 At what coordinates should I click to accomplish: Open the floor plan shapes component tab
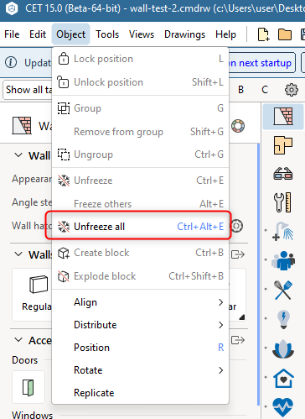pos(283,145)
